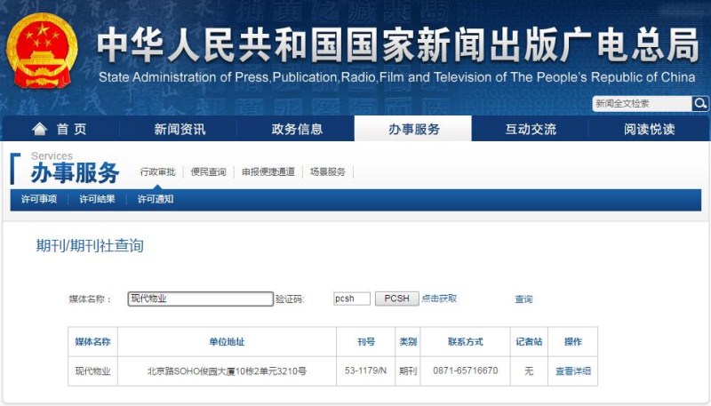Select the 无 reporter station cell
The image size is (711, 406).
click(529, 371)
